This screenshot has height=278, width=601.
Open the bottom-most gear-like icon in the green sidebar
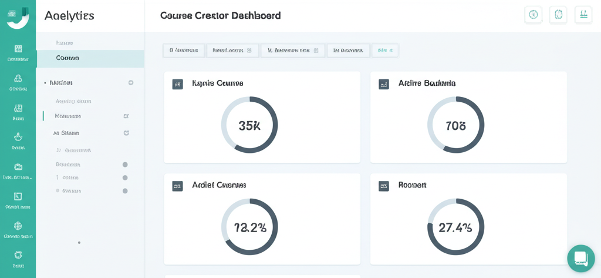pyautogui.click(x=18, y=255)
